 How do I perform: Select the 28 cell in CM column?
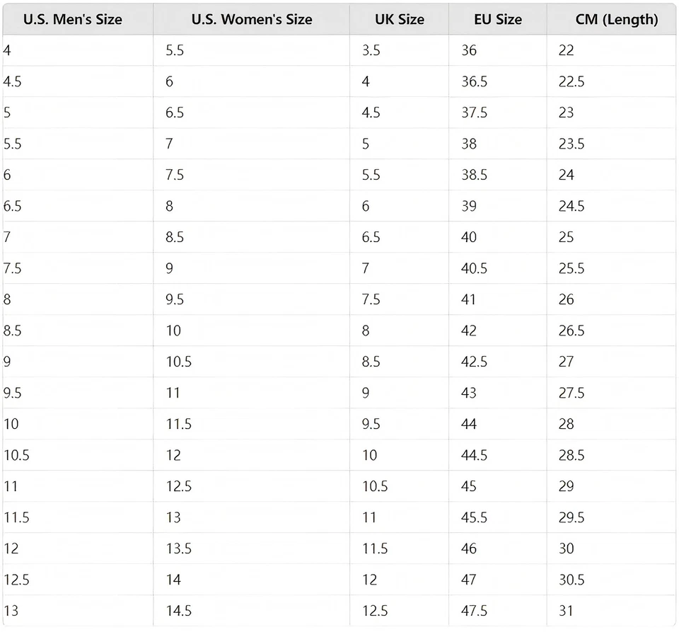(567, 424)
